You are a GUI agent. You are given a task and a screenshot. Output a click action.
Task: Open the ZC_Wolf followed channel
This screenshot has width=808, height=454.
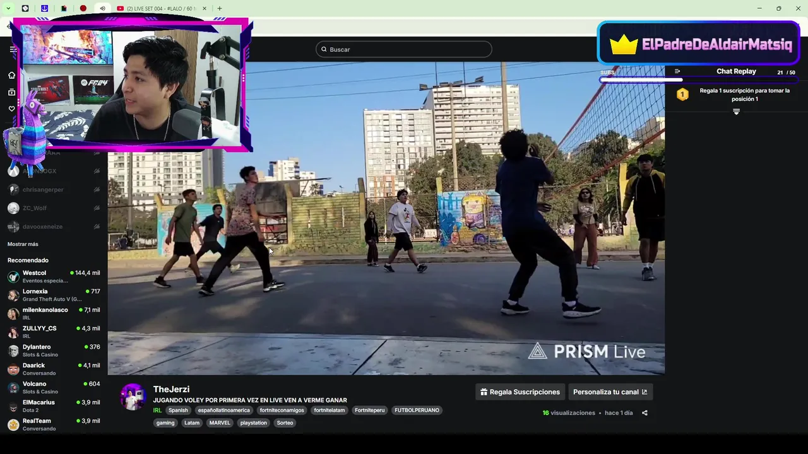pyautogui.click(x=54, y=208)
